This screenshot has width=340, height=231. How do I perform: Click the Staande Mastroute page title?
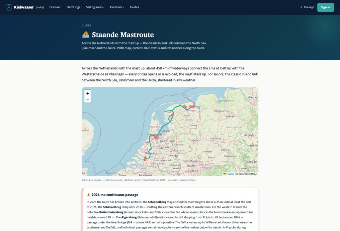click(123, 35)
